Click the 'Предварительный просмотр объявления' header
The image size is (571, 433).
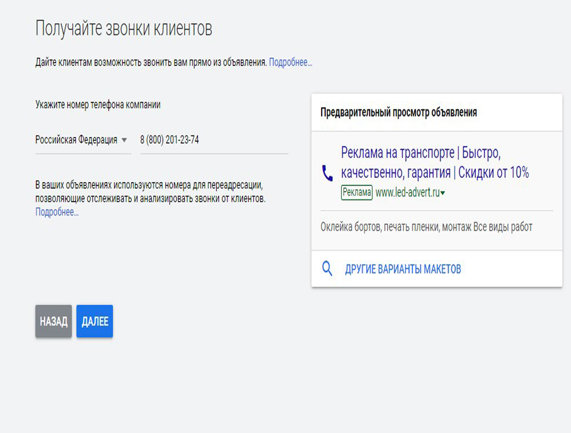(x=398, y=112)
